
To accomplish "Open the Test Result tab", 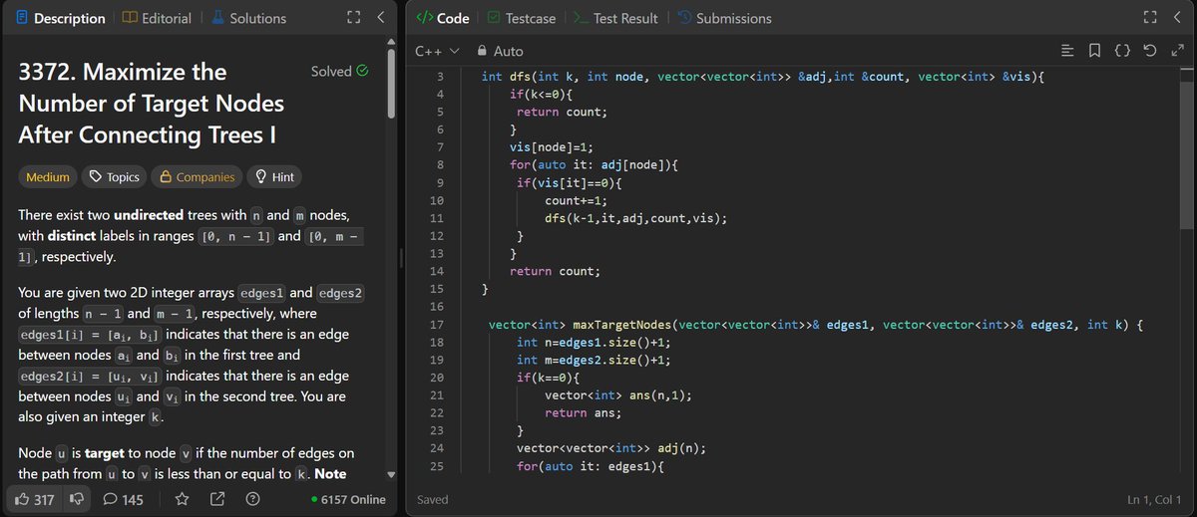I will click(614, 18).
